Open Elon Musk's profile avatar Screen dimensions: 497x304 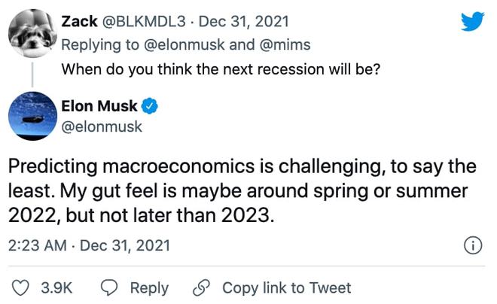pos(32,116)
